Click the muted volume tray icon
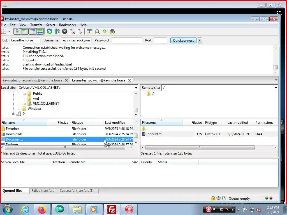Image resolution: width=287 pixels, height=215 pixels. [x=259, y=210]
